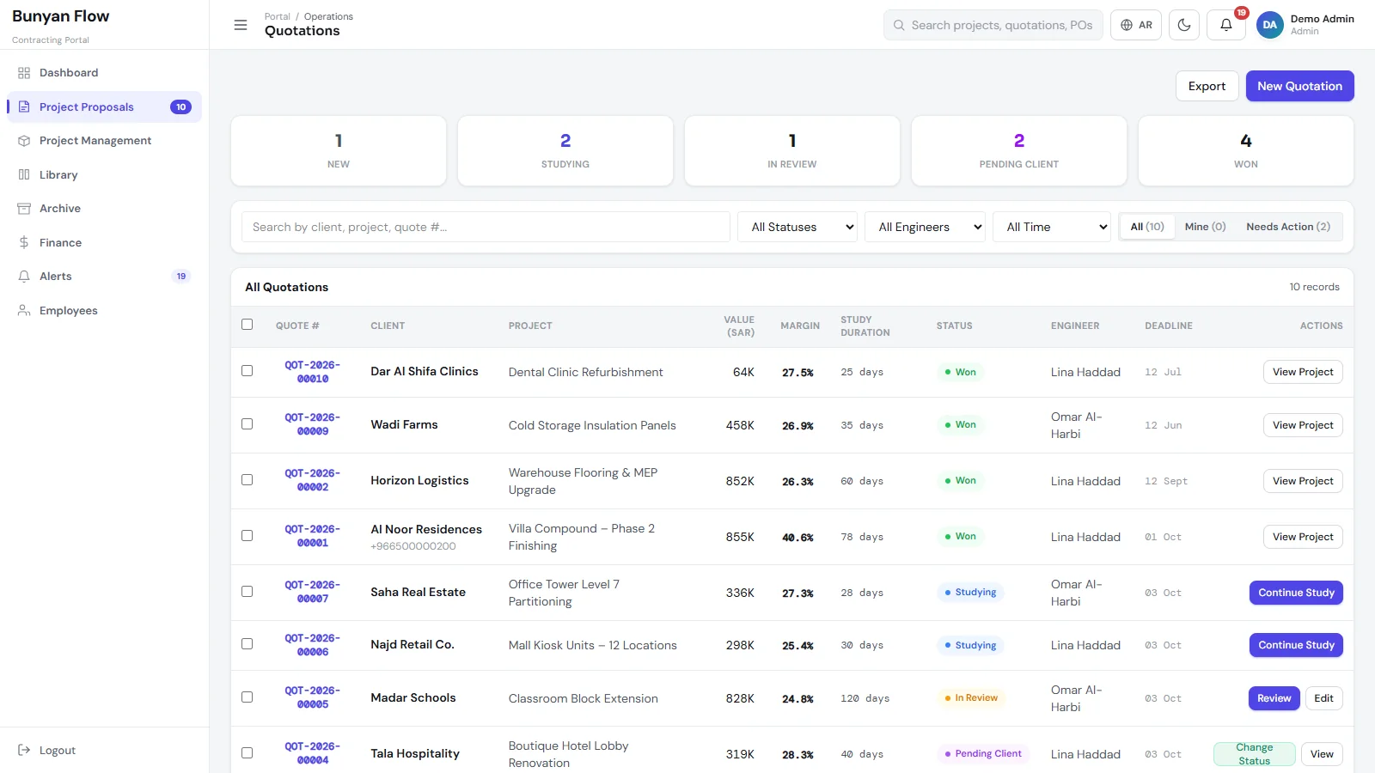Open the All Engineers filter dropdown
The height and width of the screenshot is (773, 1375).
coord(925,227)
